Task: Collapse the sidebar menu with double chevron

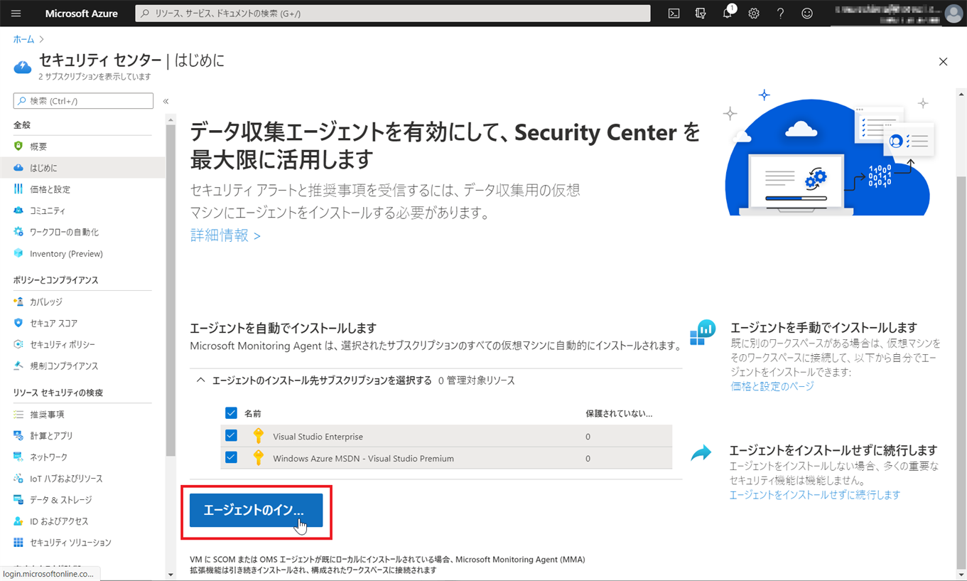Action: pyautogui.click(x=166, y=101)
